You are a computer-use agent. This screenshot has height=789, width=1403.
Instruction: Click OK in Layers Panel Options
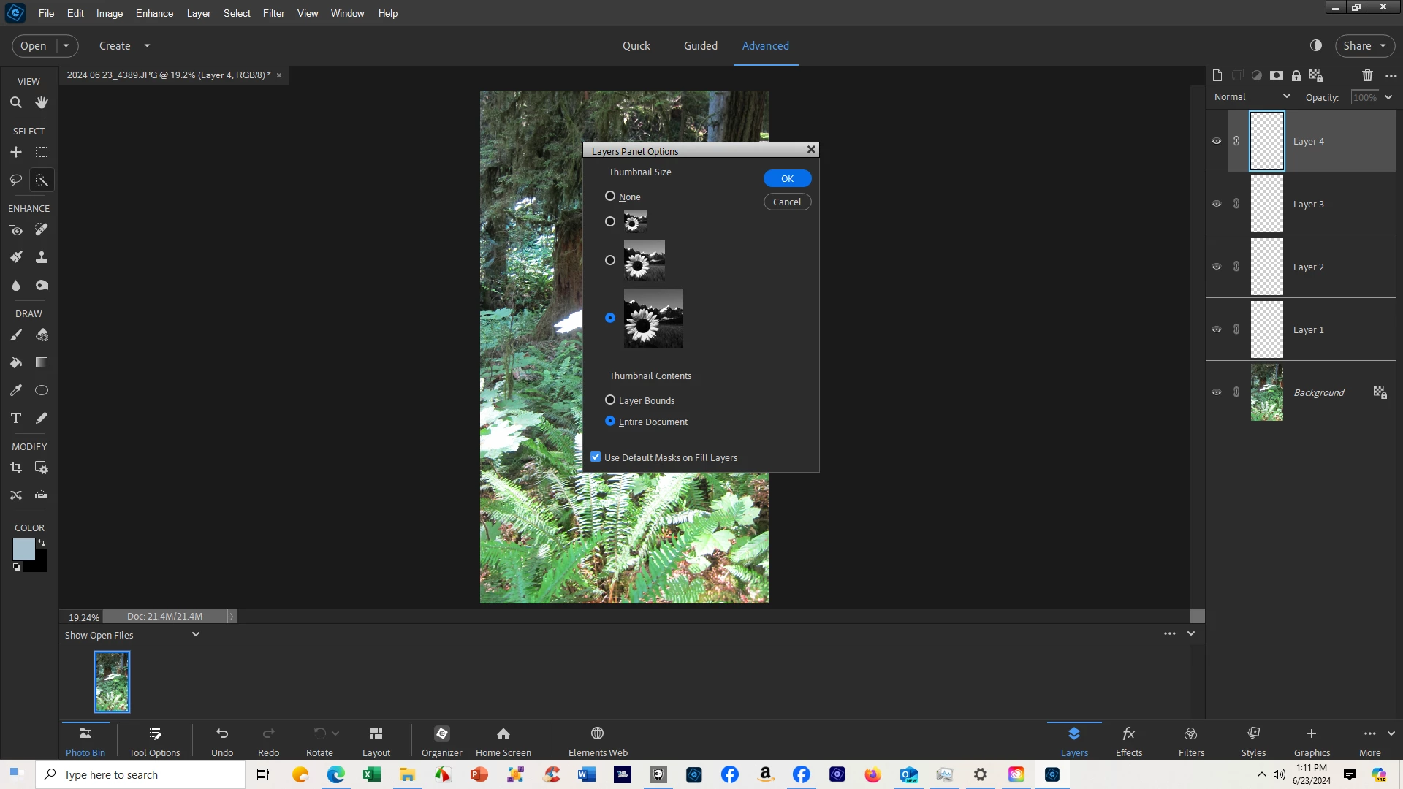[787, 178]
